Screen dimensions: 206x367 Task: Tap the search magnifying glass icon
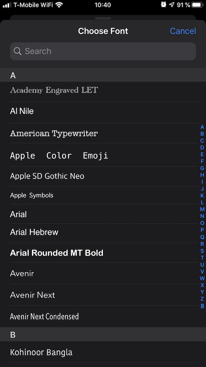pos(17,51)
